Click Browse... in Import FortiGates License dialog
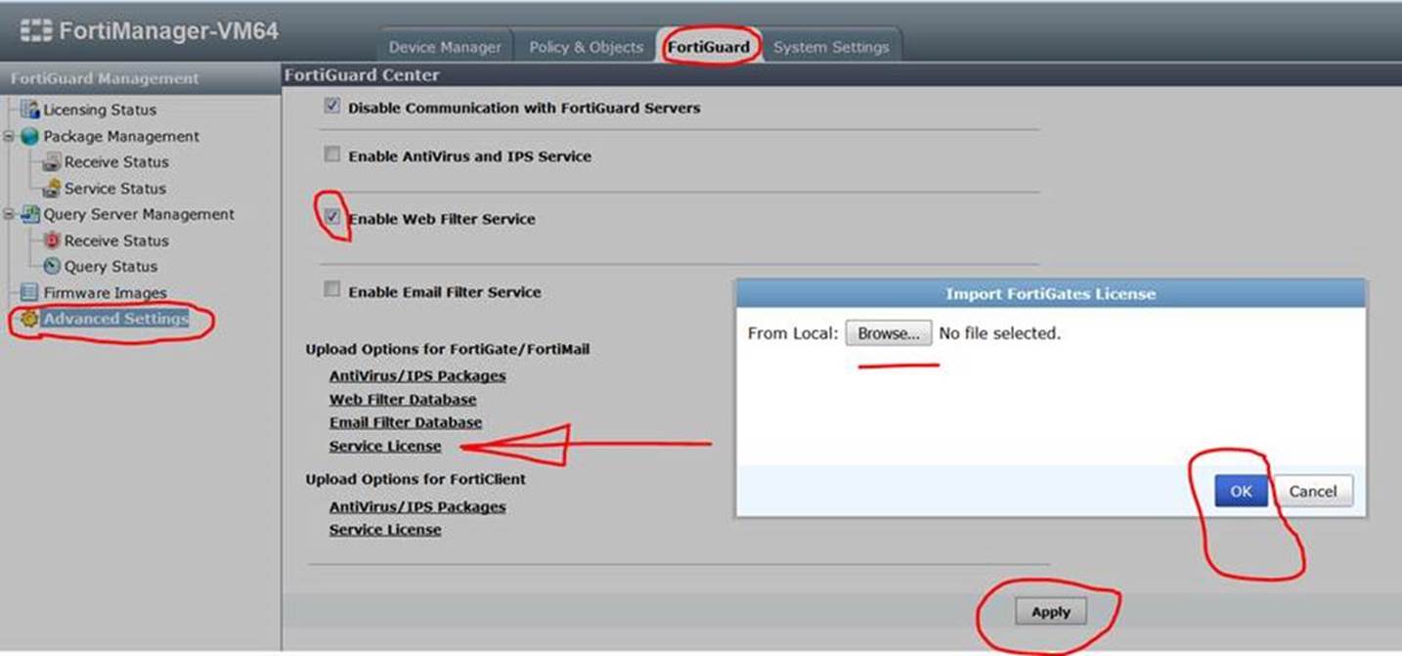1402x656 pixels. point(889,333)
